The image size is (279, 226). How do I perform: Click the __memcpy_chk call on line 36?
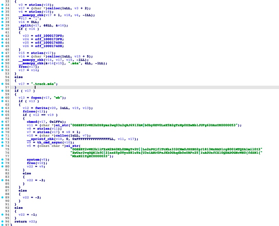coord(31,15)
